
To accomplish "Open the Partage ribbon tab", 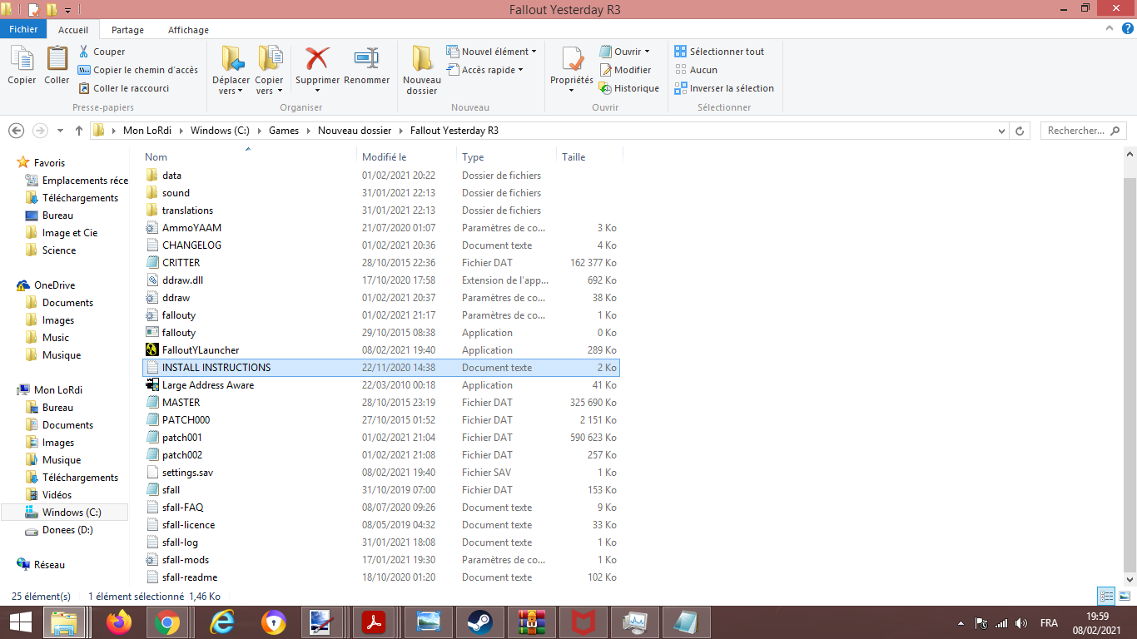I will 127,30.
